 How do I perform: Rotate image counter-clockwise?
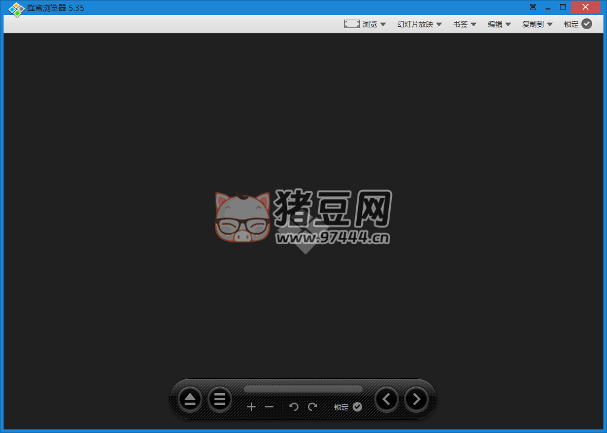294,407
